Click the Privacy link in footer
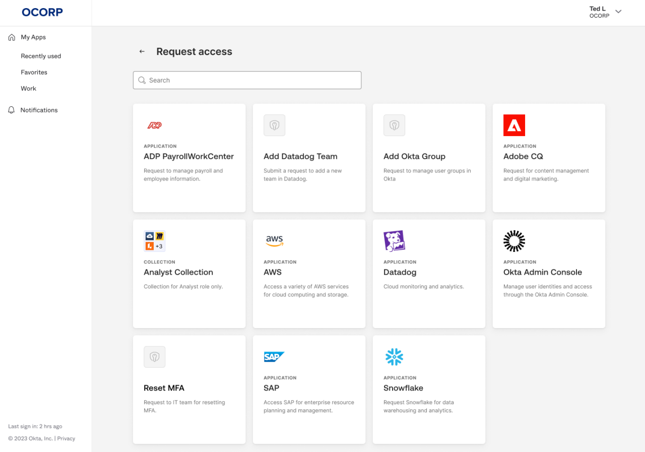 [66, 438]
